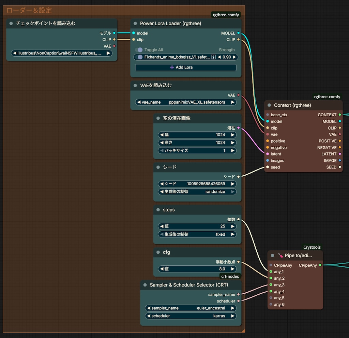Image resolution: width=349 pixels, height=338 pixels.
Task: Collapse the 空の潜在画像 node dot
Action: [158, 118]
